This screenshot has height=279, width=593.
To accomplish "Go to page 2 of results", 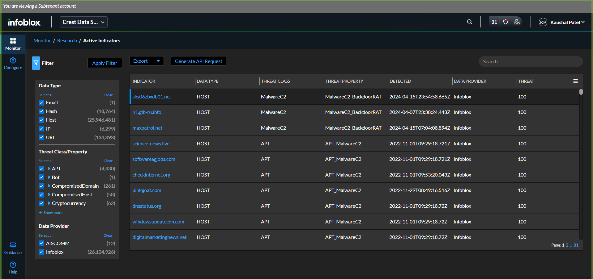I will pos(567,245).
